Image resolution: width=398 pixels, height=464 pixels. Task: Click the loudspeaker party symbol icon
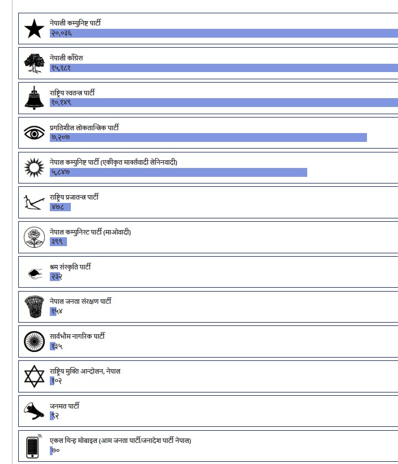click(x=34, y=411)
